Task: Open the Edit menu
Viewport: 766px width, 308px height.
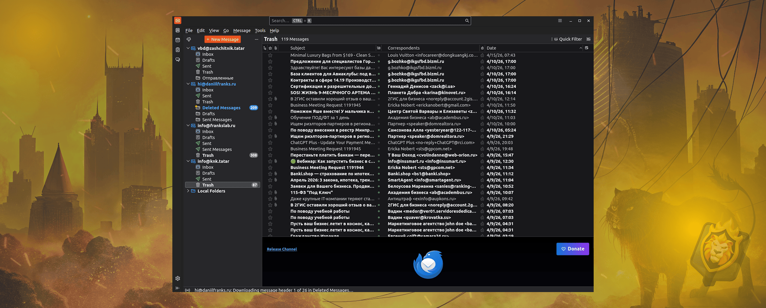Action: pyautogui.click(x=201, y=31)
